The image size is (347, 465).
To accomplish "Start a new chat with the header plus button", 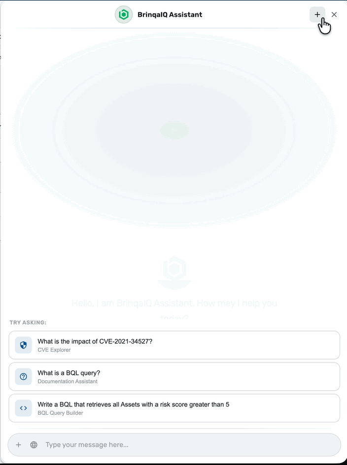I will coord(317,15).
